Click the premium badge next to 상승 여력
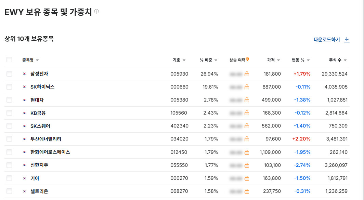The image size is (364, 200). (x=247, y=59)
